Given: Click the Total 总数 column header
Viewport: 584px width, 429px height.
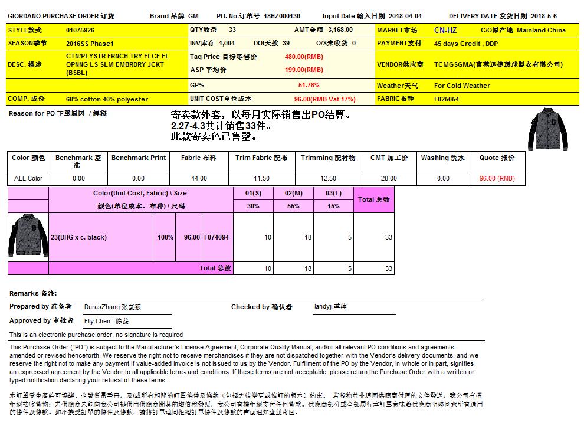Looking at the screenshot, I should [x=374, y=199].
